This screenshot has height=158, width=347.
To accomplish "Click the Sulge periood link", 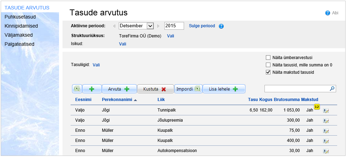I will click(202, 26).
